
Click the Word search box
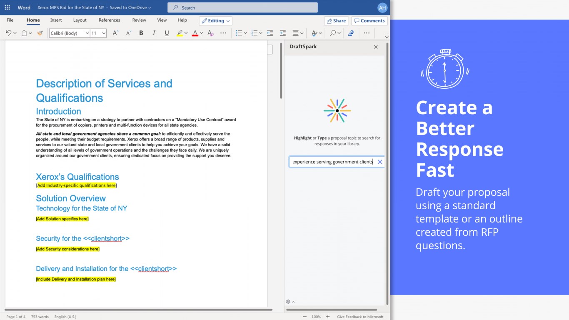pos(242,7)
